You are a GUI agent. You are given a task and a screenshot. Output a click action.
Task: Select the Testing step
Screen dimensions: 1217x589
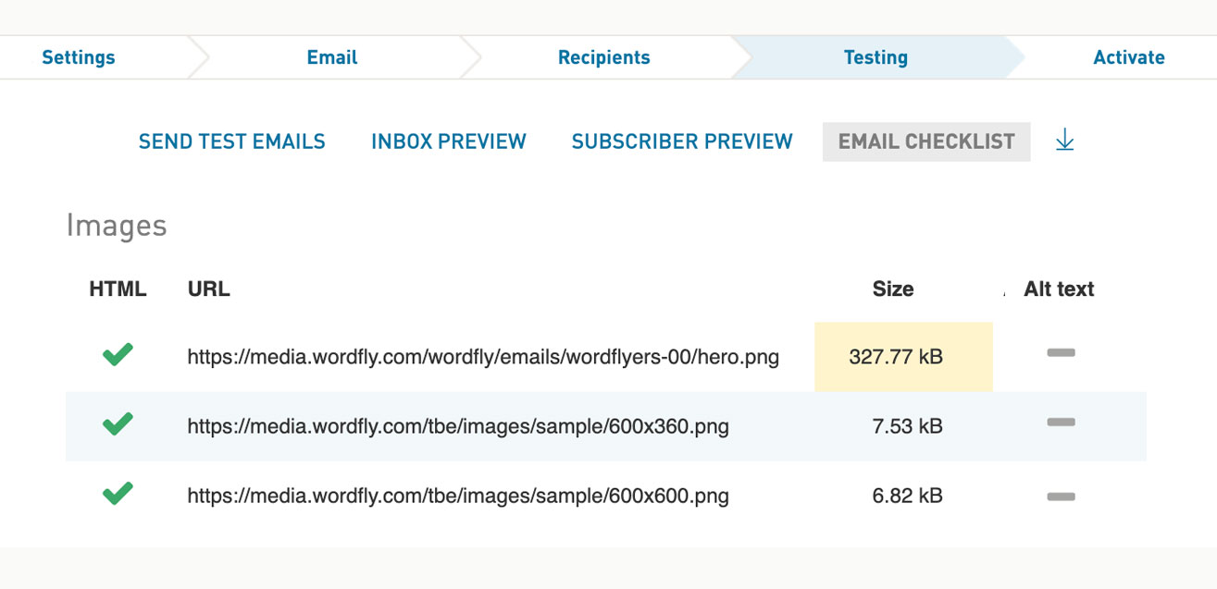875,57
